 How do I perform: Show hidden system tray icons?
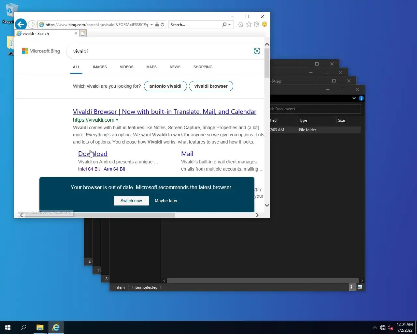point(375,327)
